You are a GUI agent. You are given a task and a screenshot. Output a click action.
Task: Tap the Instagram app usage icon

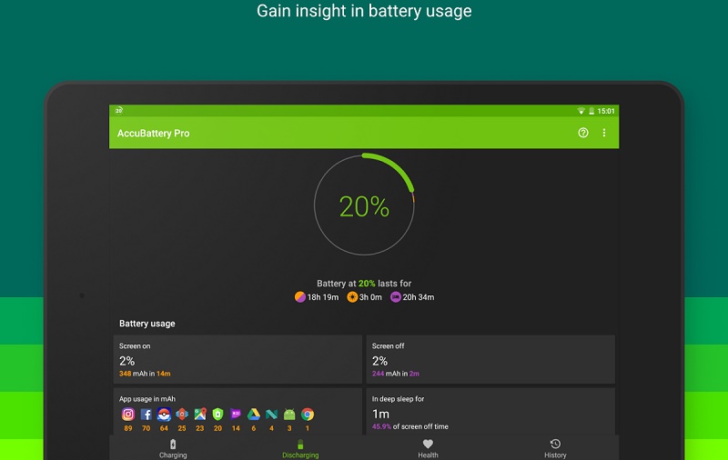tap(128, 415)
